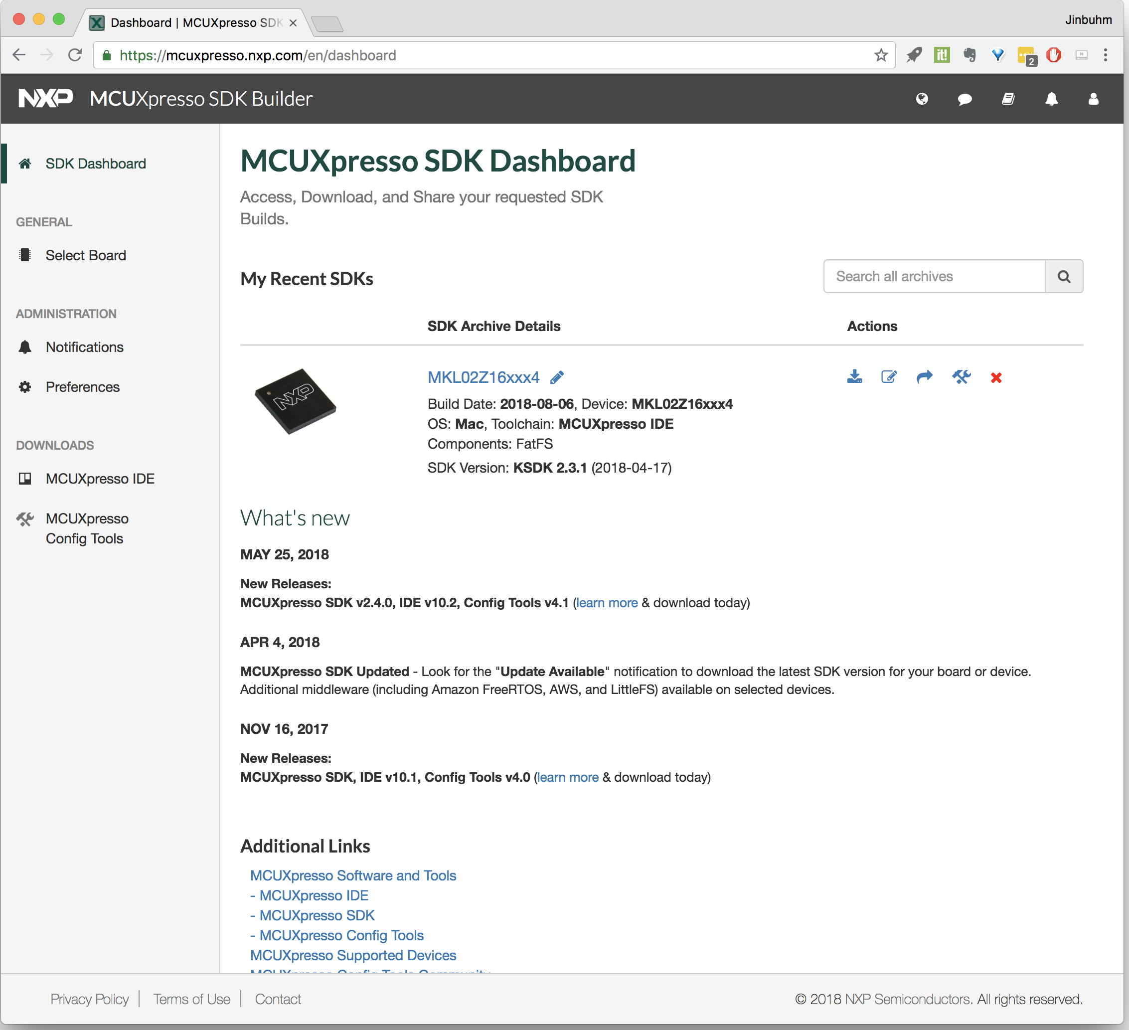
Task: View site security via green lock icon
Action: (107, 55)
